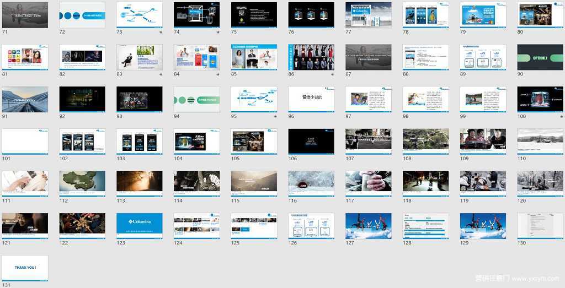Screen dimensions: 565x288
Task: Click the Columbia store photo slide 80
Action: coord(540,15)
